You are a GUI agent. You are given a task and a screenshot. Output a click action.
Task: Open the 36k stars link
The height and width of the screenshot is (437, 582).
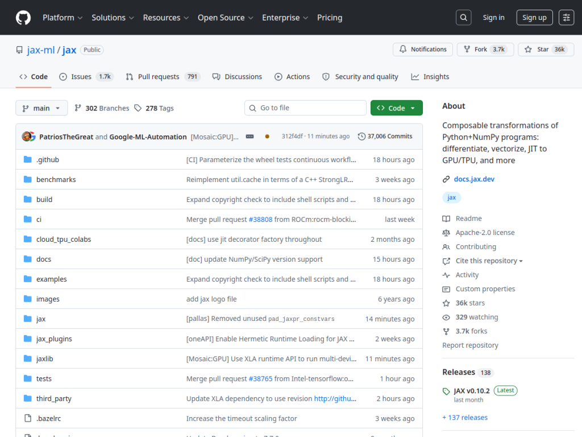(x=470, y=303)
